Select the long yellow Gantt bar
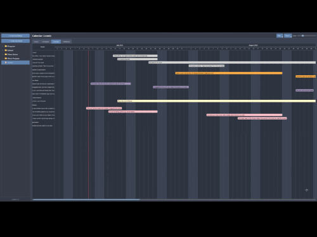This screenshot has width=317, height=237. (216, 101)
